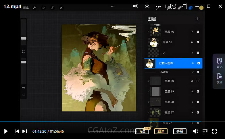Hide 图层 36 with its checkbox

tap(198, 42)
